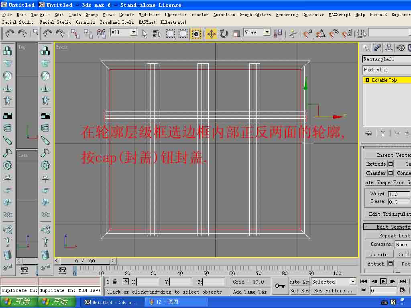Toggle the 3D Snap button
Screen dimensions: 411x308
pos(307,34)
